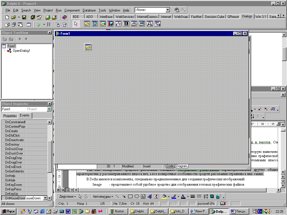Click the Open file folder icon
Screen dimensions: 287x215
coord(14,17)
